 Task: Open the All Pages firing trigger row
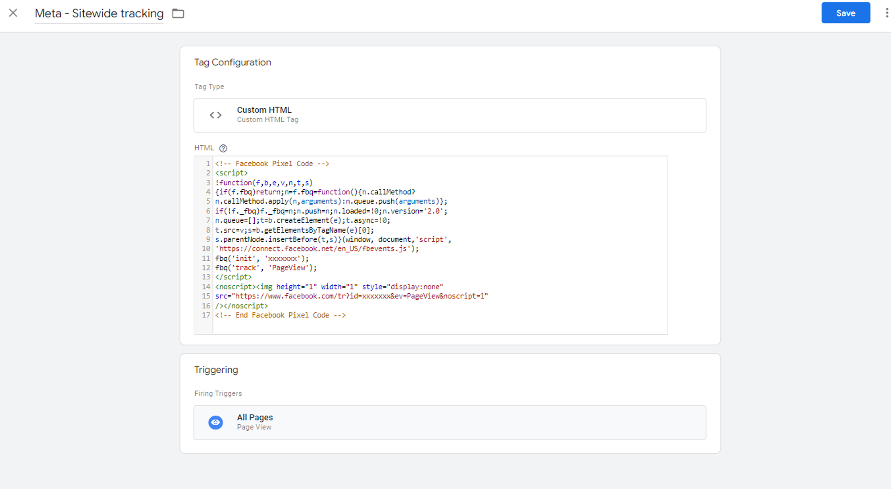(x=450, y=422)
